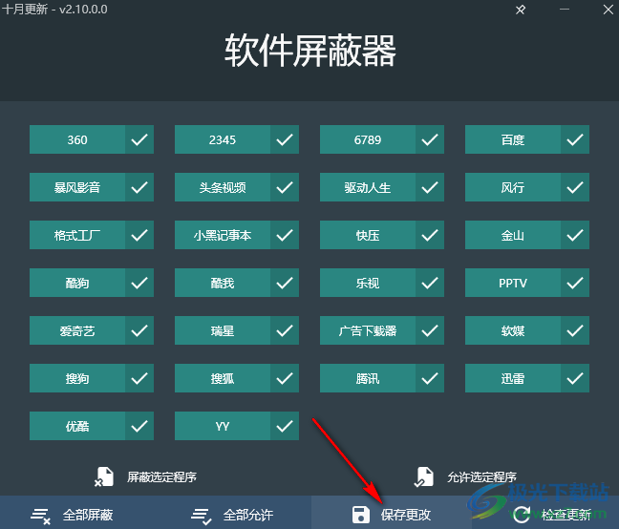Minimize the 软件屏蔽器 window

point(565,10)
